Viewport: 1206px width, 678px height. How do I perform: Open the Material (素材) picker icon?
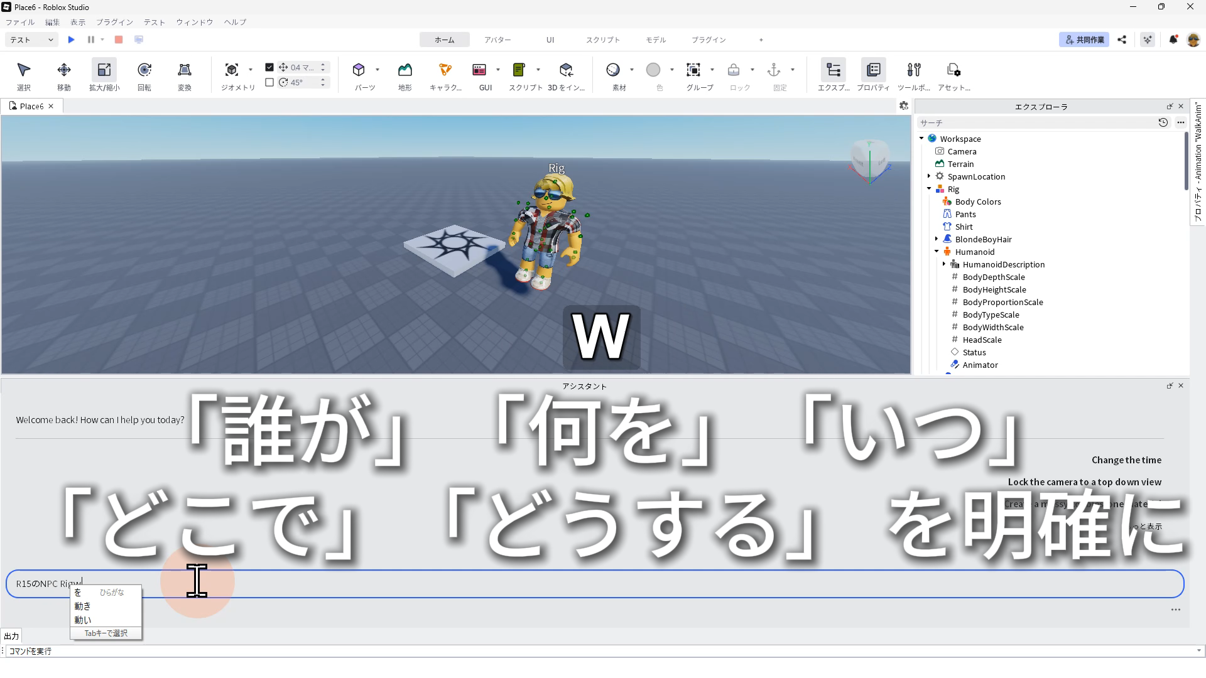(613, 70)
